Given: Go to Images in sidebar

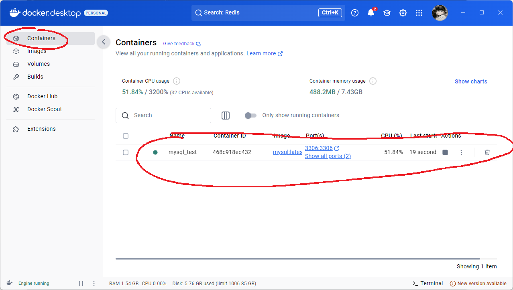Looking at the screenshot, I should click(x=37, y=51).
